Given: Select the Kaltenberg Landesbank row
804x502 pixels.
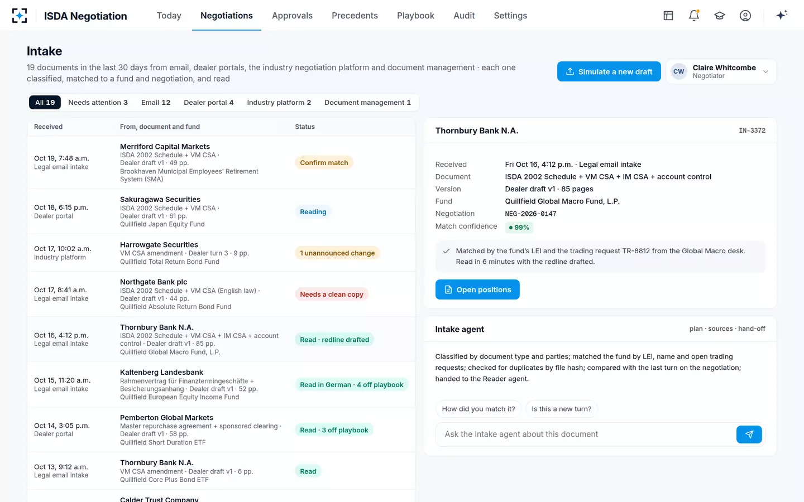Looking at the screenshot, I should (221, 384).
